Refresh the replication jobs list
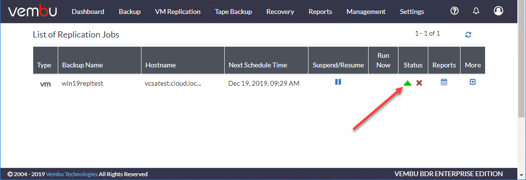526x180 pixels. 468,35
